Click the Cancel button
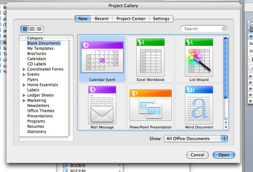Screen dimensions: 253x172 click(x=197, y=155)
